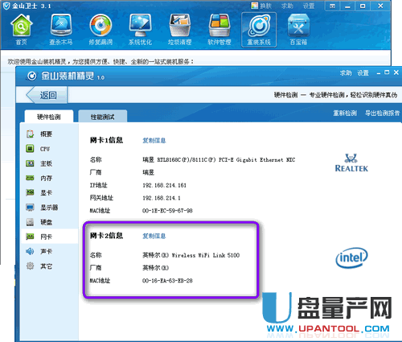Click 求助 in 金山装机精灵 window

tap(346, 73)
